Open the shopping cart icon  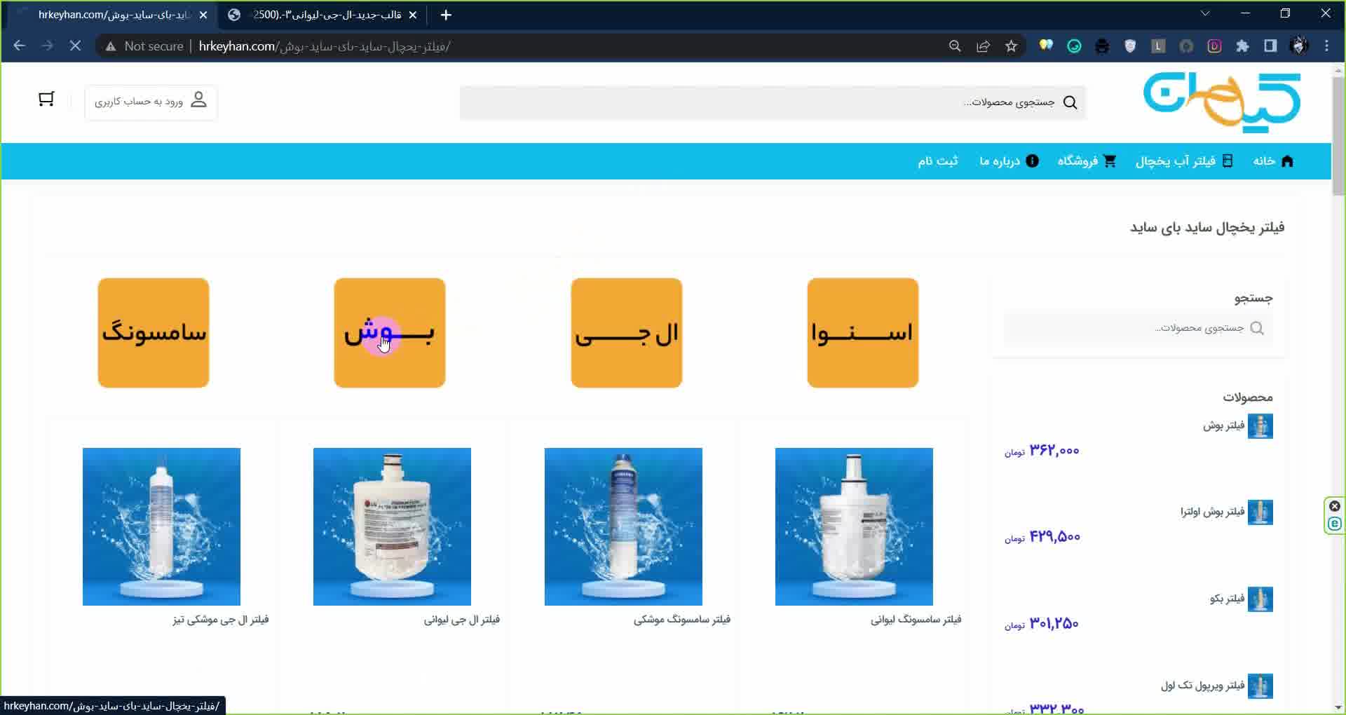[x=46, y=100]
